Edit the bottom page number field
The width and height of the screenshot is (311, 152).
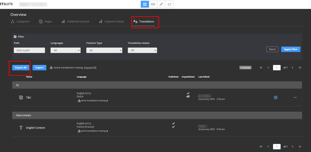pyautogui.click(x=277, y=147)
